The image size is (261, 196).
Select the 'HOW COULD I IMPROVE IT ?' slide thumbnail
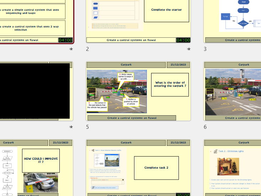pos(37,168)
